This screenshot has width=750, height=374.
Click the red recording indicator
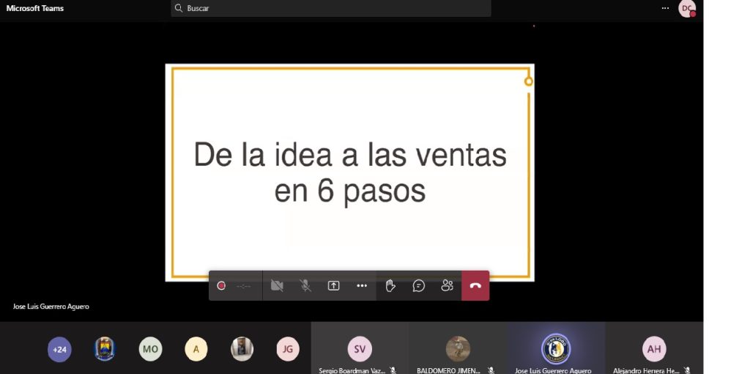coord(221,286)
